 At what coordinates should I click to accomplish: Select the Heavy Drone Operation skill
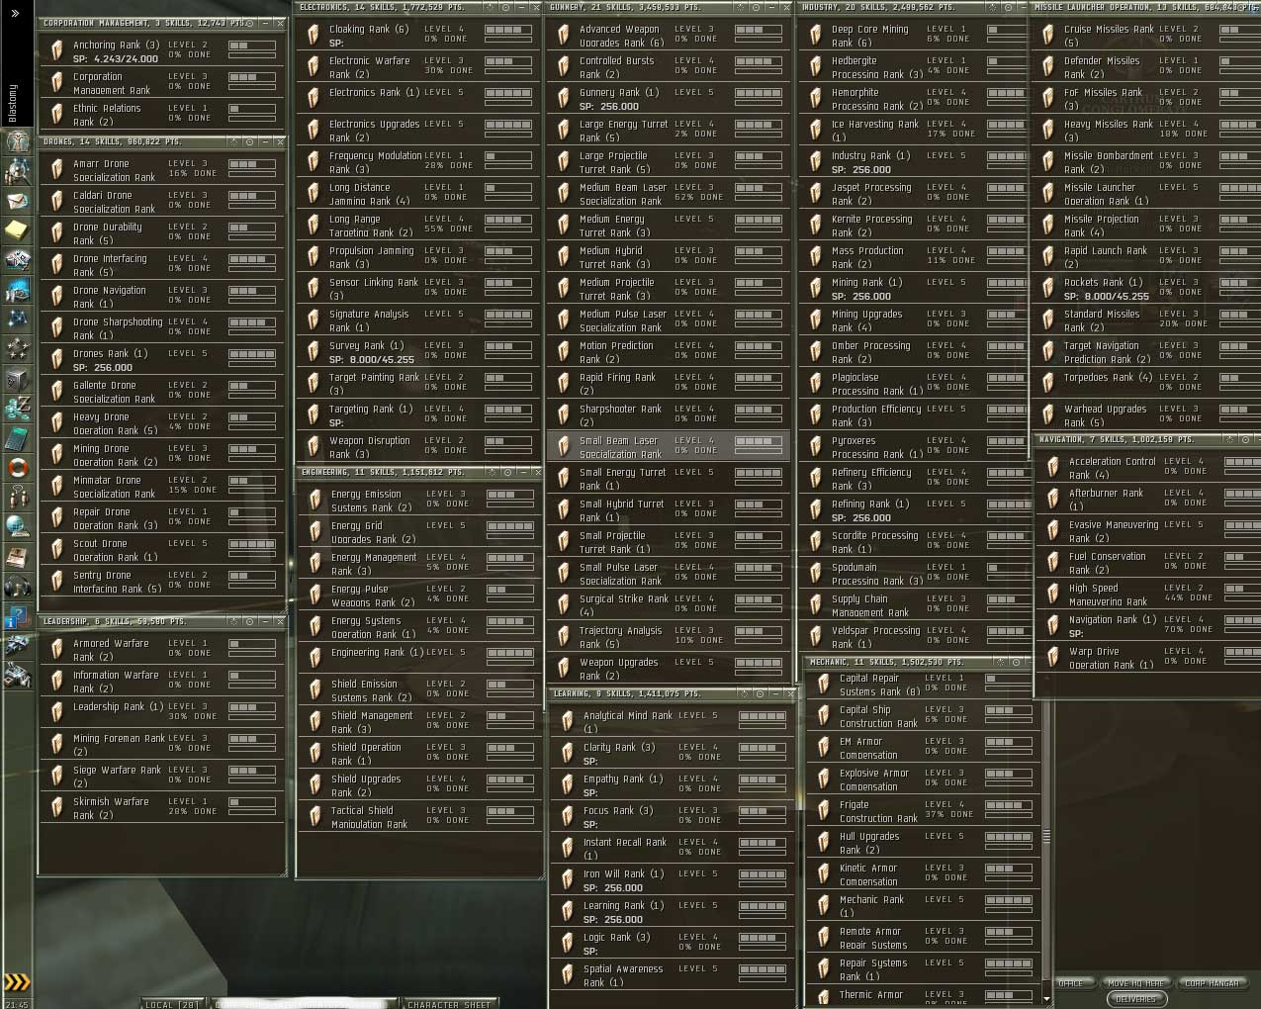pyautogui.click(x=163, y=423)
